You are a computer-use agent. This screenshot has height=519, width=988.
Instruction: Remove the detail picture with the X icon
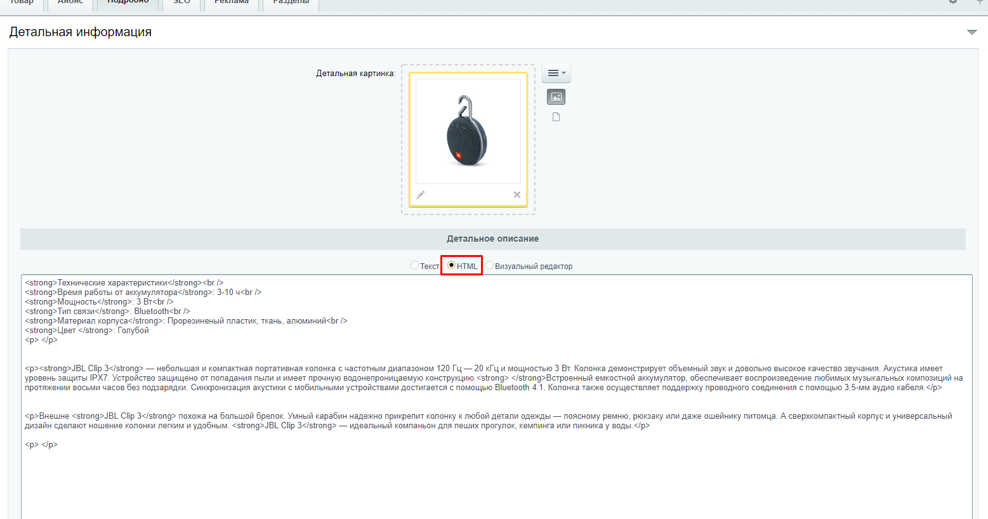tap(517, 195)
